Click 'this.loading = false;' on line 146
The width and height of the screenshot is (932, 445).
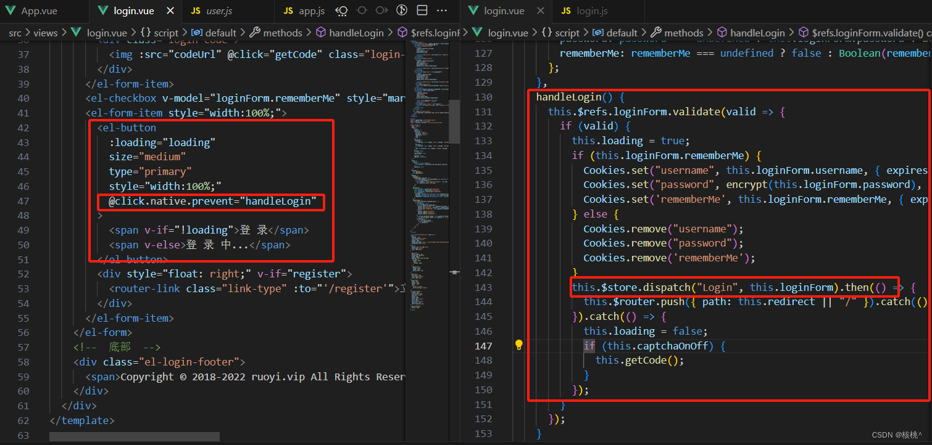pyautogui.click(x=646, y=331)
